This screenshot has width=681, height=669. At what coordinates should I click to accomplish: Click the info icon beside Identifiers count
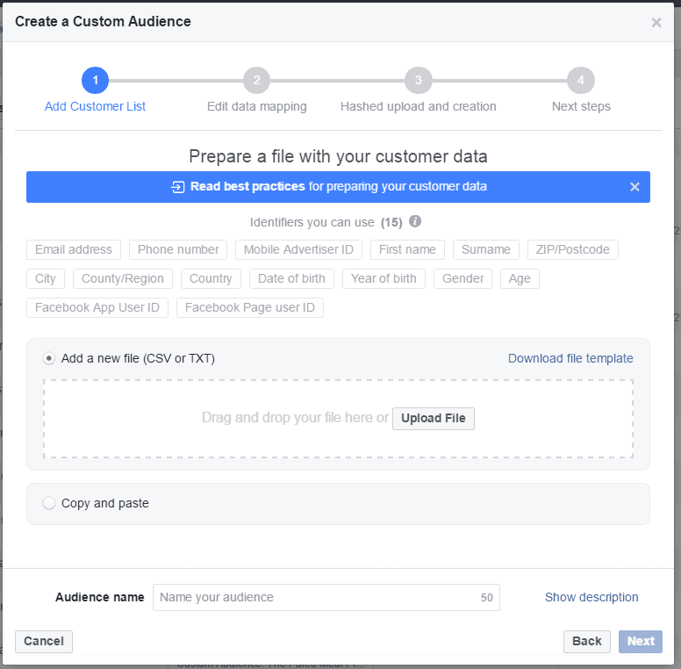[x=415, y=221]
